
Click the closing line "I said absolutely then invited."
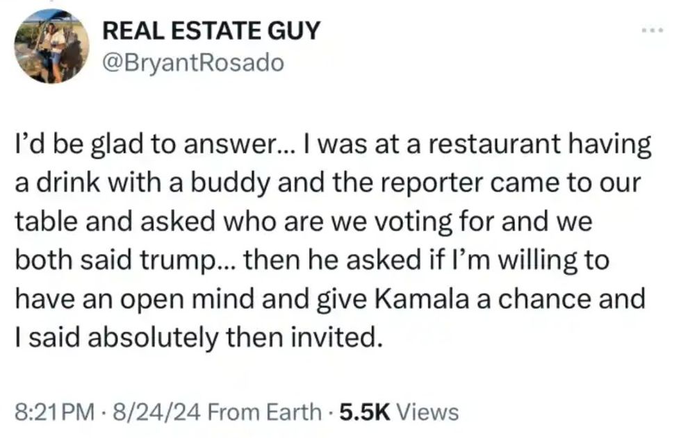pyautogui.click(x=199, y=339)
